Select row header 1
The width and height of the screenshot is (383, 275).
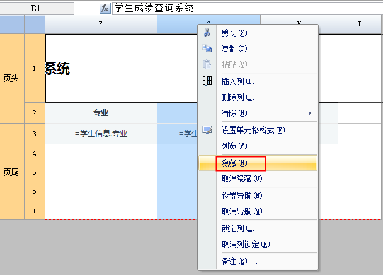click(35, 68)
